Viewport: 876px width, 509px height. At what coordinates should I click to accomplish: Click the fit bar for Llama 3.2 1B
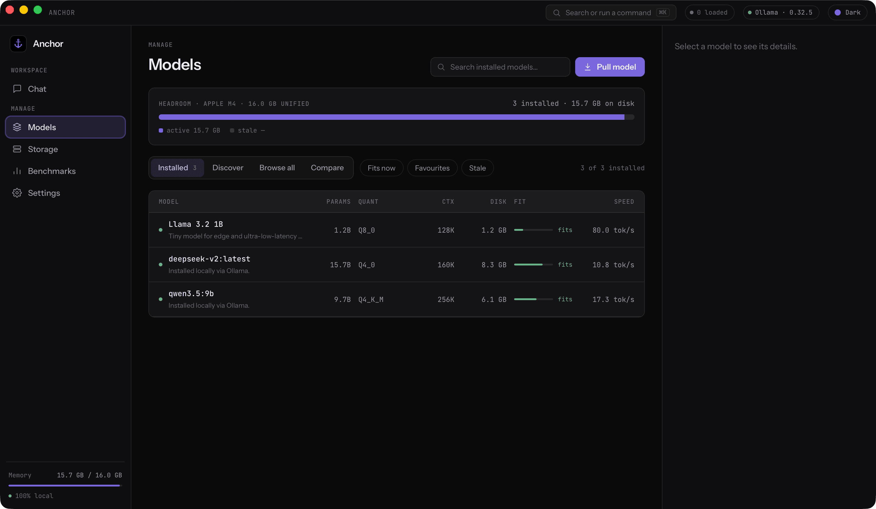[533, 230]
